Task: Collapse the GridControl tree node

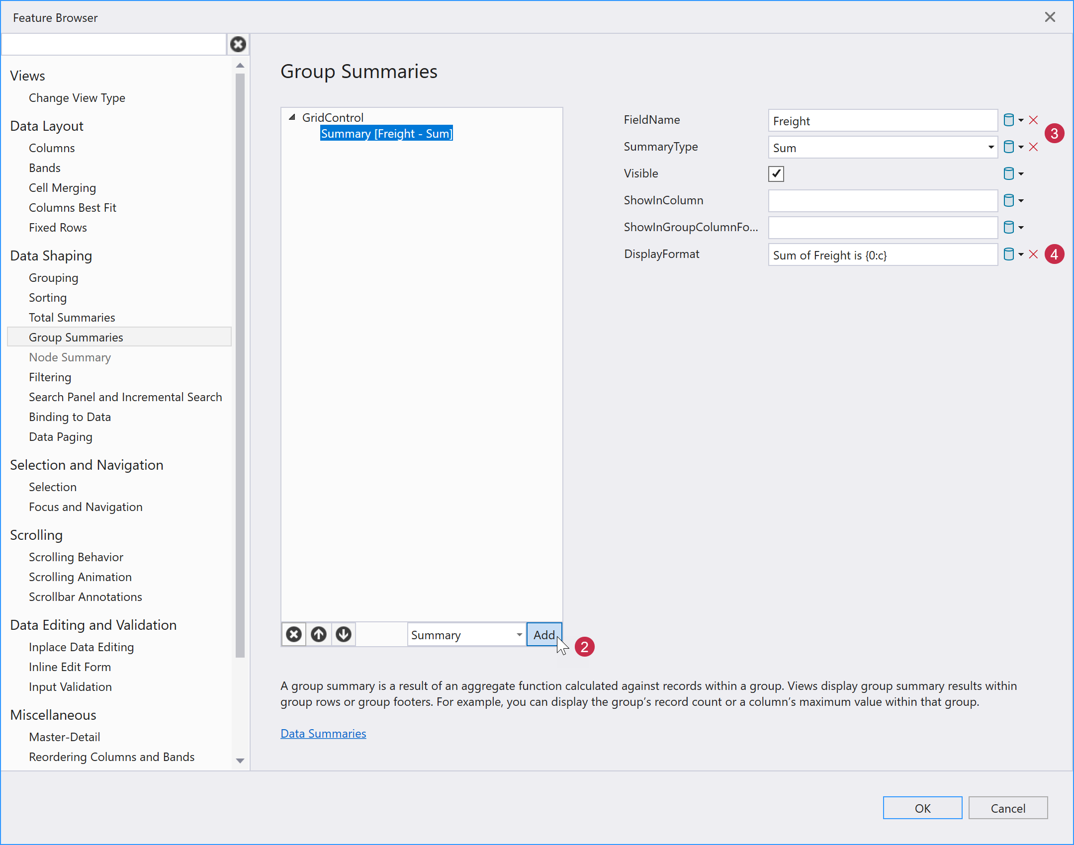Action: [x=292, y=117]
